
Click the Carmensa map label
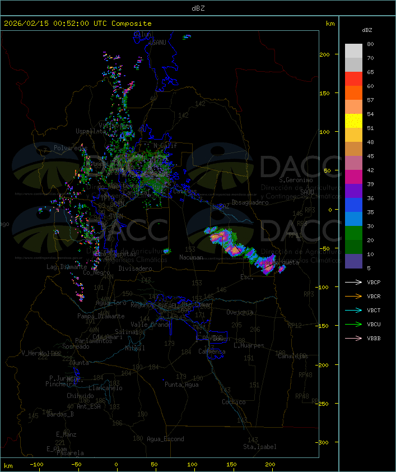(x=212, y=351)
